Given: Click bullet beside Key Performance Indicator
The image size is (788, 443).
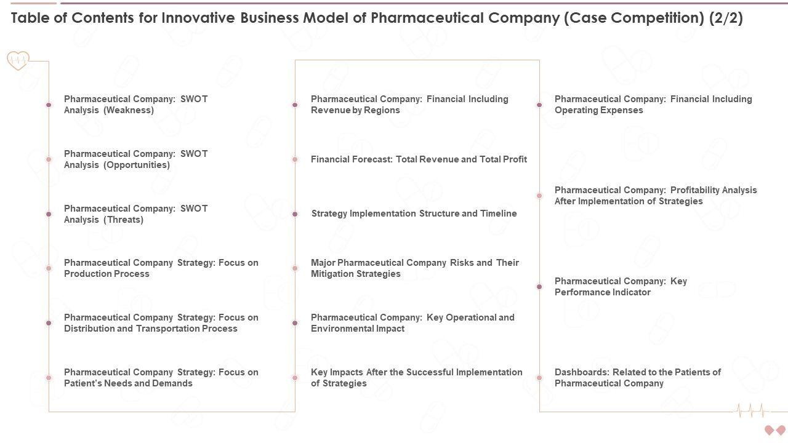Looking at the screenshot, I should (539, 287).
